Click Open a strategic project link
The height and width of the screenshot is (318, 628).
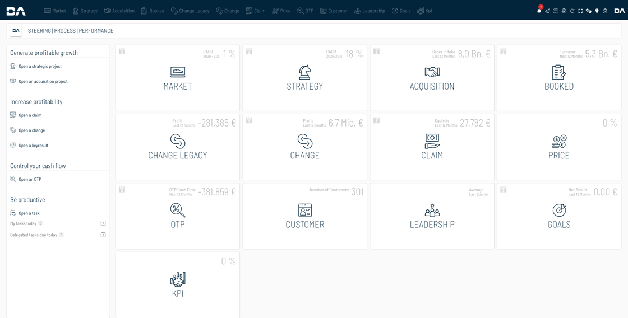coord(40,67)
